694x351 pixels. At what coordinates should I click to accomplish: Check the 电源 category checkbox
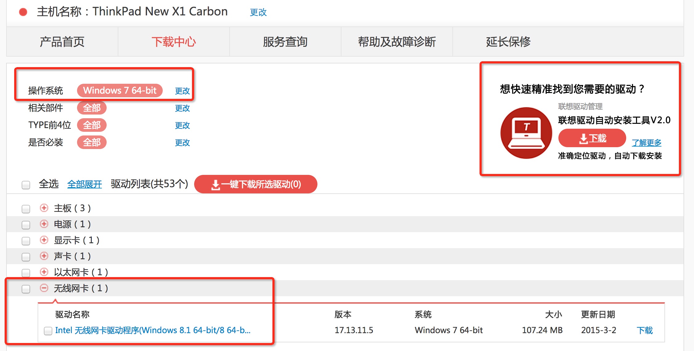point(26,225)
